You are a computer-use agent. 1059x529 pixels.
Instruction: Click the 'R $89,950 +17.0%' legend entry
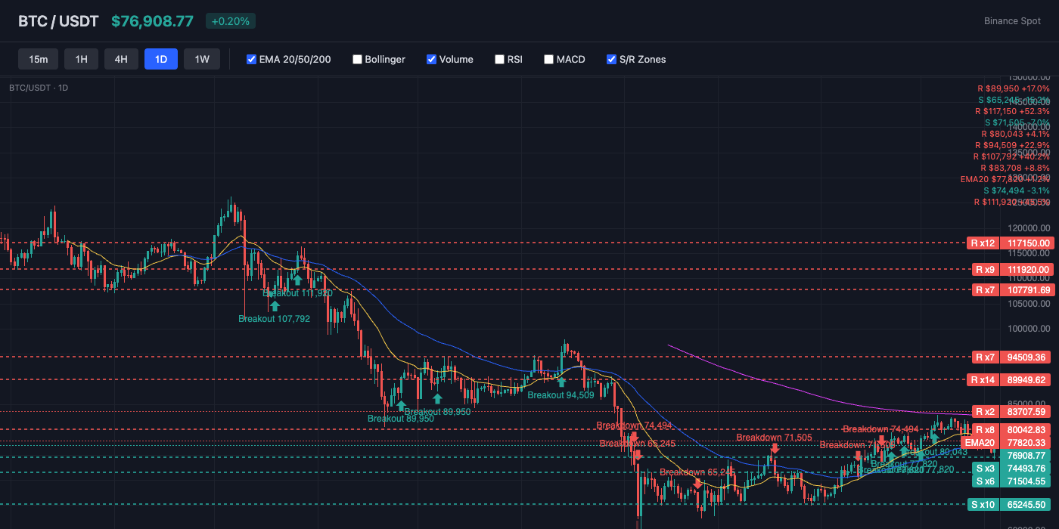(1014, 88)
